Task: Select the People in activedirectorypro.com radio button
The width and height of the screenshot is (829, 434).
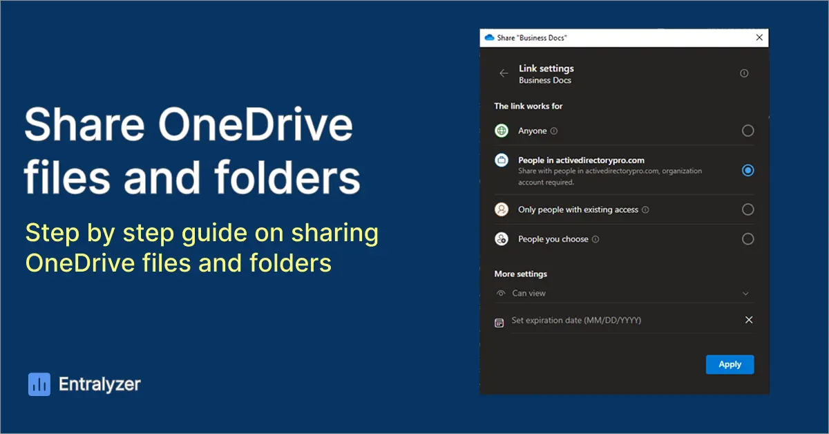Action: [747, 170]
